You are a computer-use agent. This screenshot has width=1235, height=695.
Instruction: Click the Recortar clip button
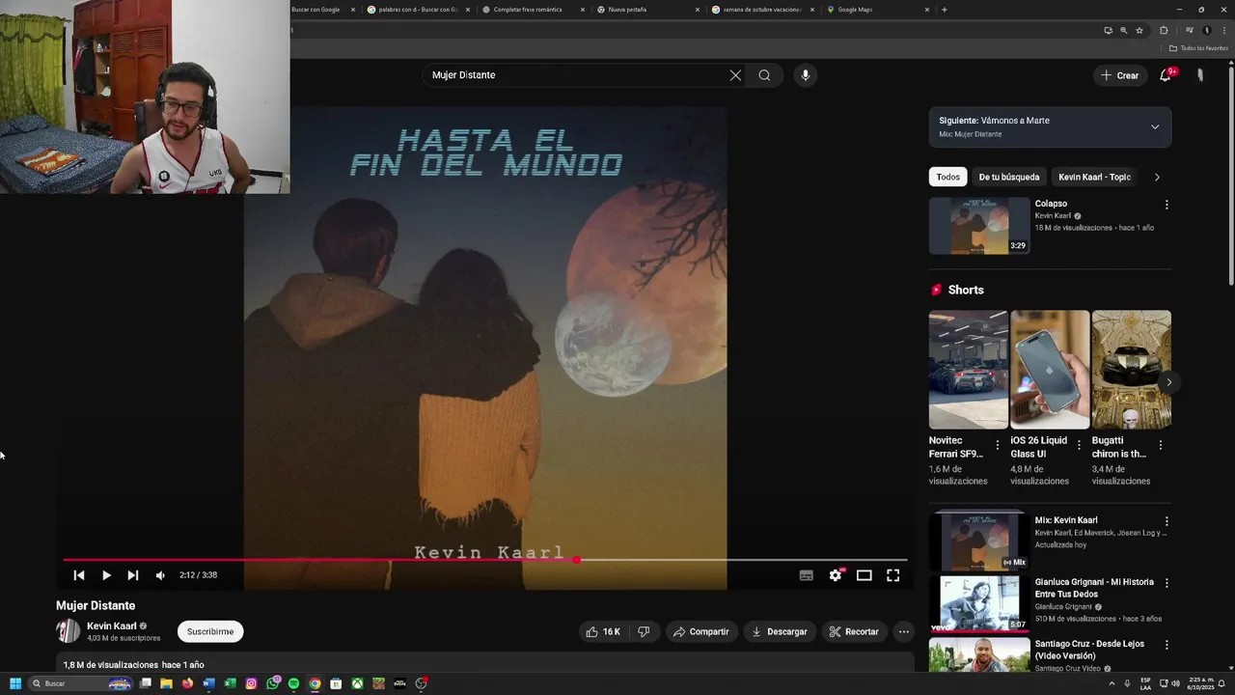click(x=854, y=631)
